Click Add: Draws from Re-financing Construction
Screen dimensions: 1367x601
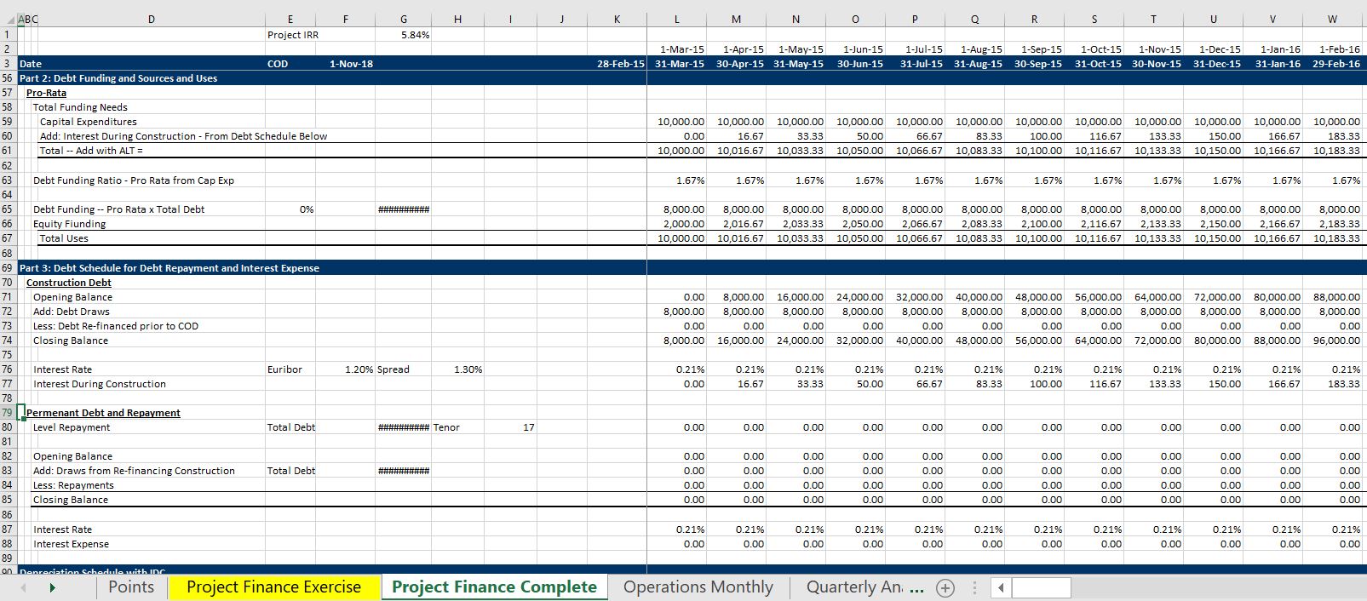[x=134, y=471]
